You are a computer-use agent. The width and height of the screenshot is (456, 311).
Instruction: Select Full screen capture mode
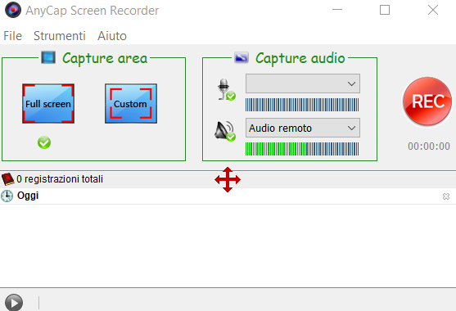(48, 103)
